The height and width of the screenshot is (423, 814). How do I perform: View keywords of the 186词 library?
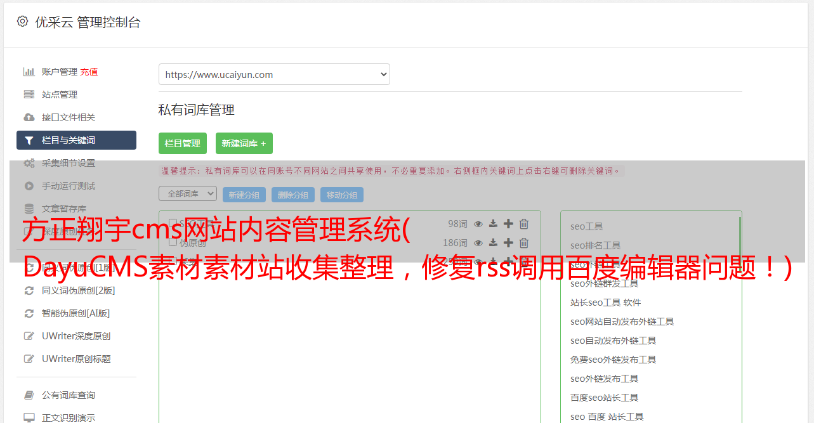[x=478, y=243]
